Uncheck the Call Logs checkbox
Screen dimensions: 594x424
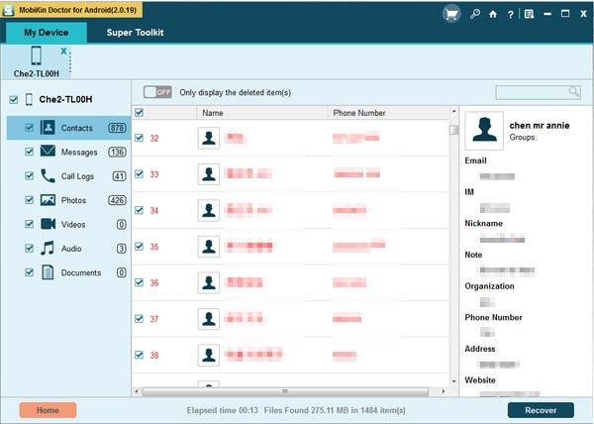(x=29, y=175)
